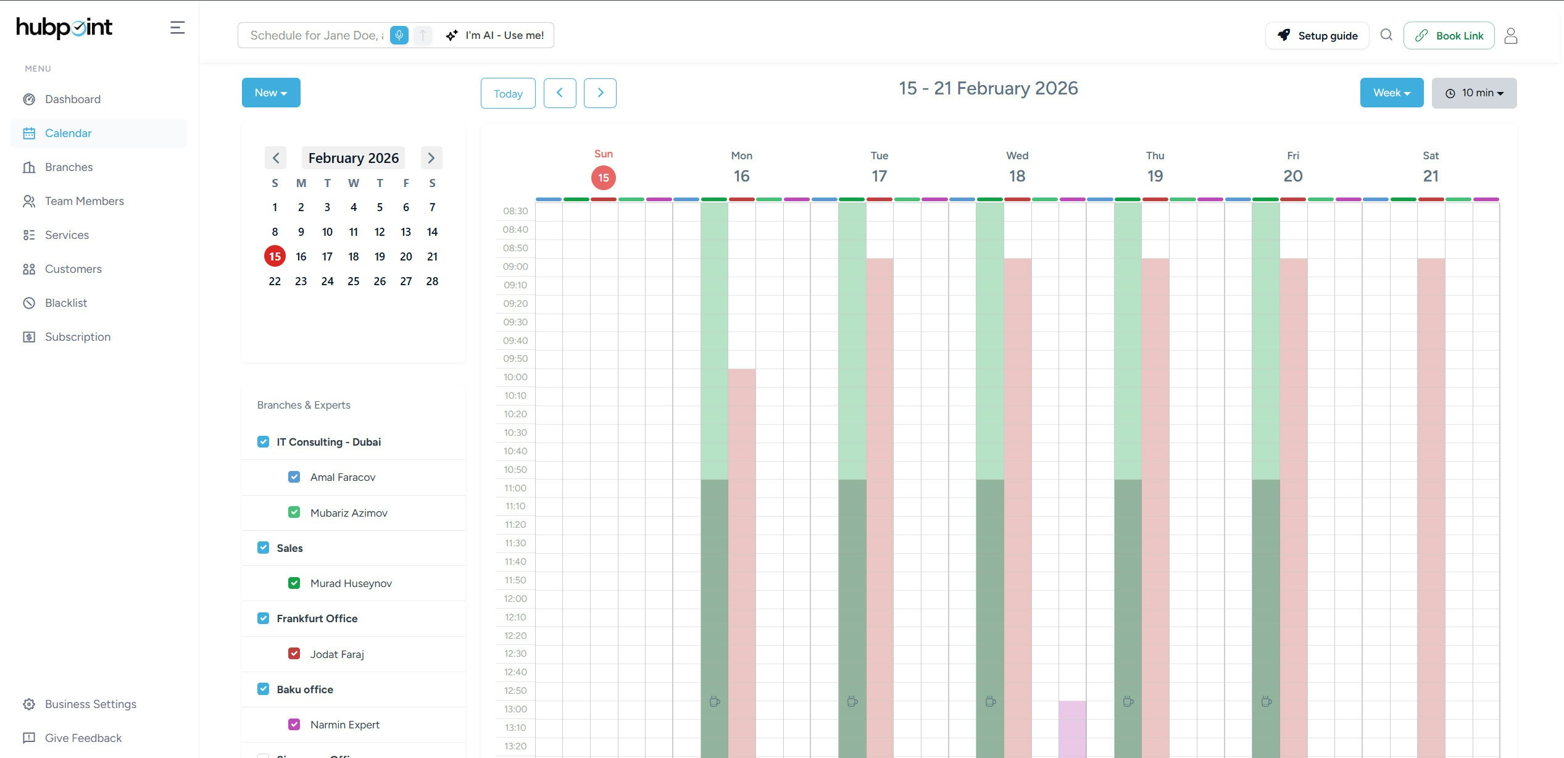Select Team Members in the sidebar
Image resolution: width=1564 pixels, height=758 pixels.
[85, 201]
